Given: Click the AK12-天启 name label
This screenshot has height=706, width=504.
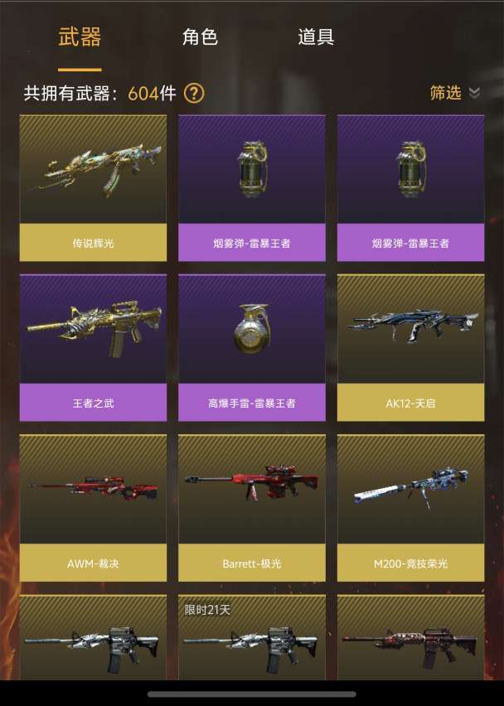Looking at the screenshot, I should (x=411, y=403).
